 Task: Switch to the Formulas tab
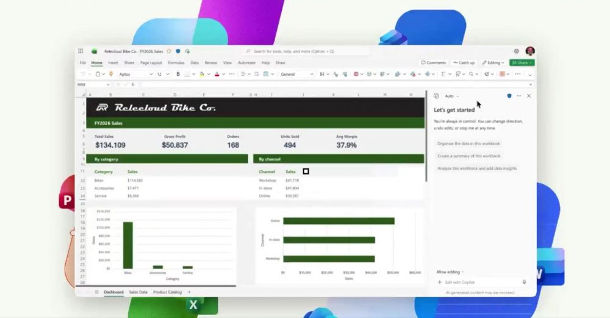coord(176,63)
